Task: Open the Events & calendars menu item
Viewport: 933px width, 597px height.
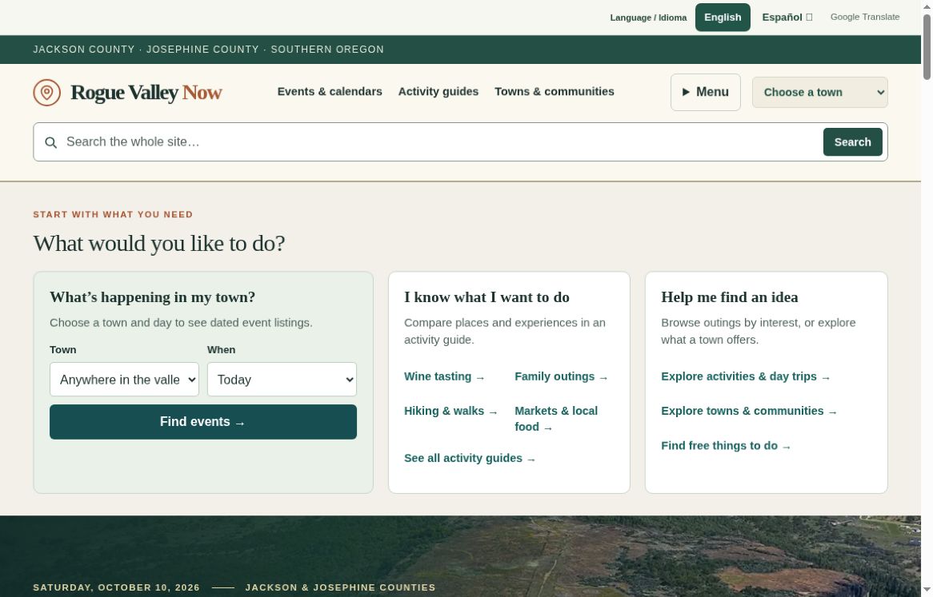Action: pyautogui.click(x=330, y=91)
